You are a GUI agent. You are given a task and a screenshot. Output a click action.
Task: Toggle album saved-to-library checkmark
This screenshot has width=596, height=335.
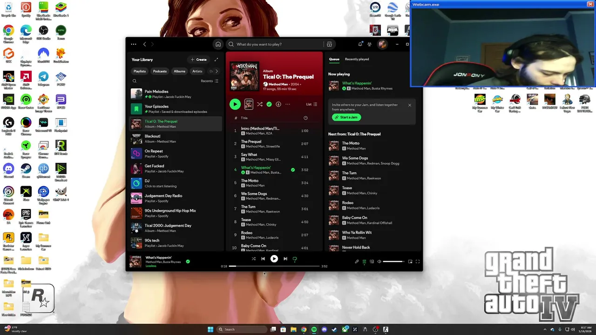[x=269, y=104]
